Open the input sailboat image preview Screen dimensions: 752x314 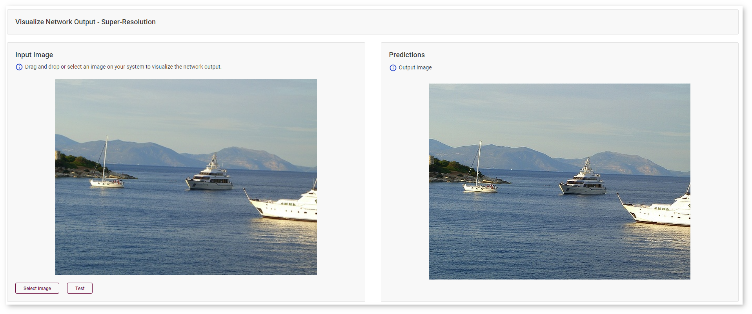pyautogui.click(x=186, y=177)
